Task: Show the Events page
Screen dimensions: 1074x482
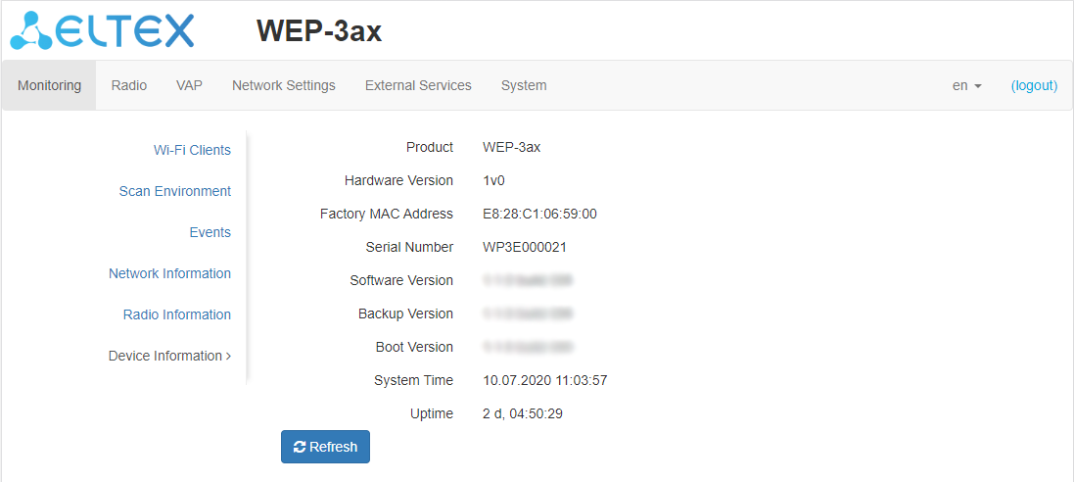Action: [210, 232]
